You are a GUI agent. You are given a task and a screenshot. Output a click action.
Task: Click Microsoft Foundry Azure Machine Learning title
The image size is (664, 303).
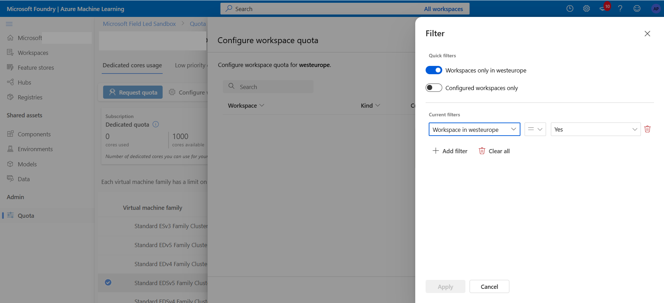(65, 9)
